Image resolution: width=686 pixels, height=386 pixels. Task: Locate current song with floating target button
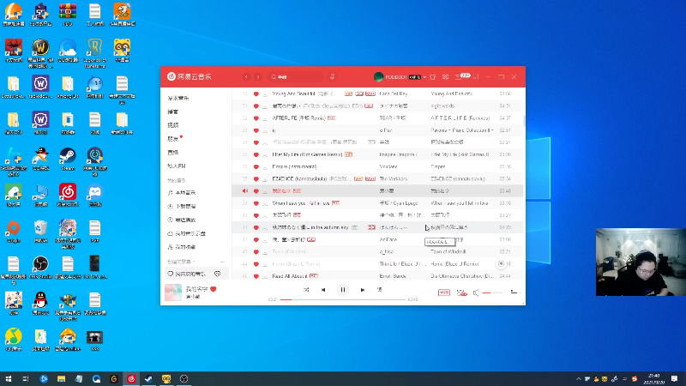[x=501, y=263]
